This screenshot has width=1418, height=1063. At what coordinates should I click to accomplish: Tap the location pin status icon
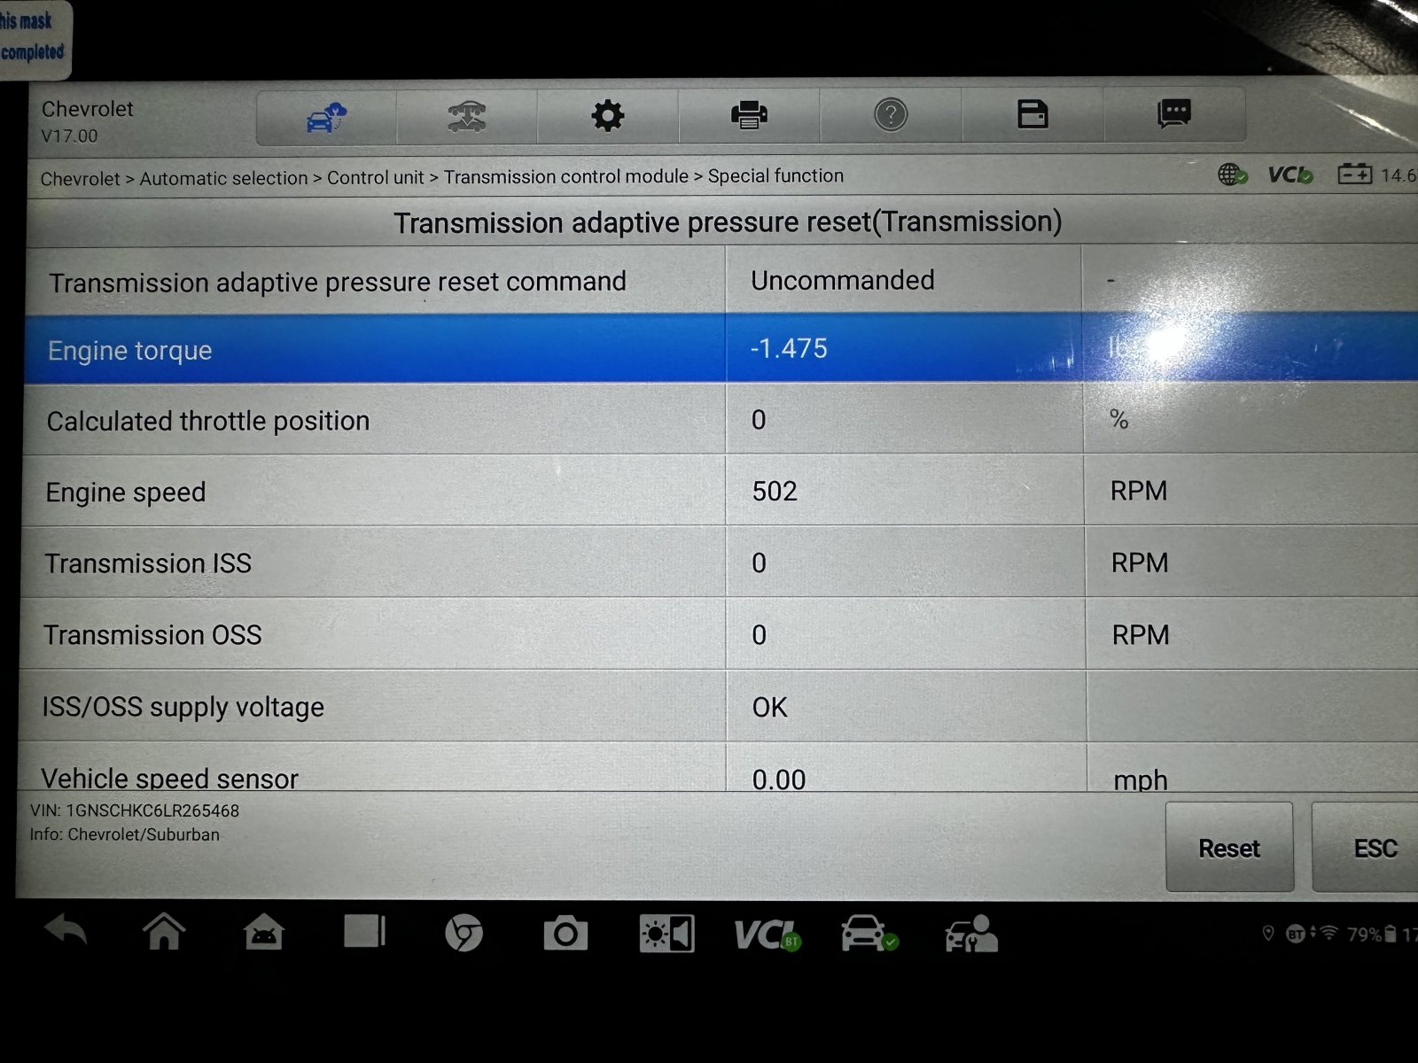pyautogui.click(x=1268, y=934)
